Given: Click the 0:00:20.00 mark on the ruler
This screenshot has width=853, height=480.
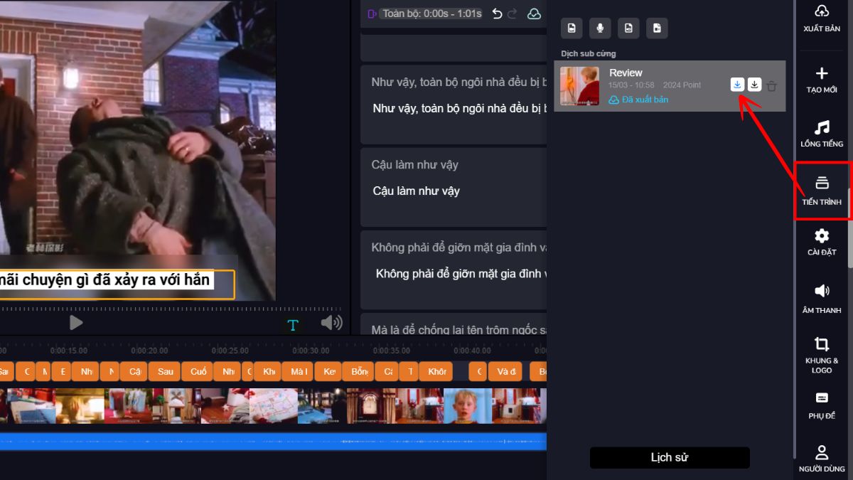Looking at the screenshot, I should [x=149, y=351].
